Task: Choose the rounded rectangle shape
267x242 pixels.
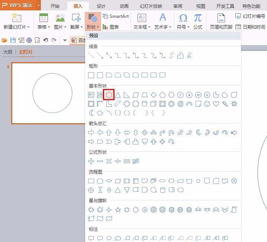Action: (100, 75)
